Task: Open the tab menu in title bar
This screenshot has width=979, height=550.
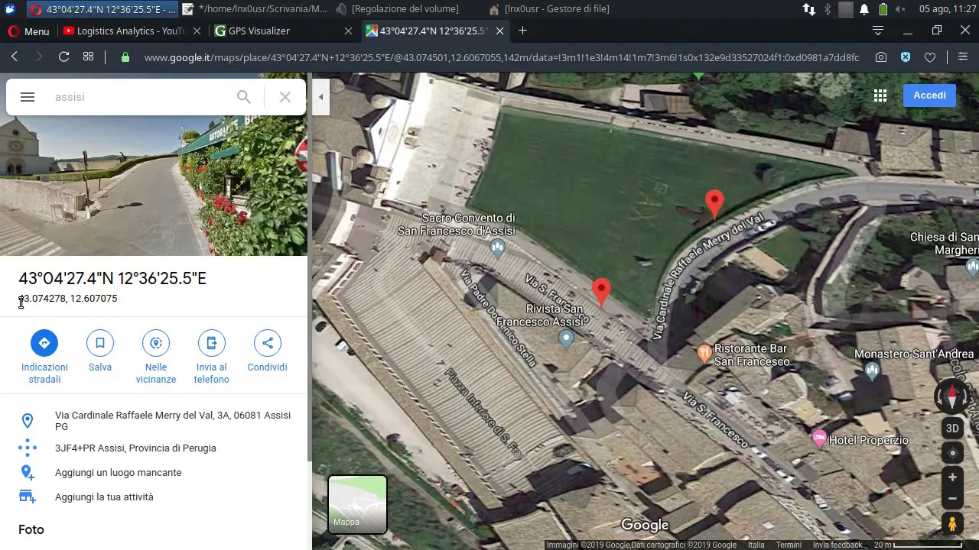Action: 878,31
